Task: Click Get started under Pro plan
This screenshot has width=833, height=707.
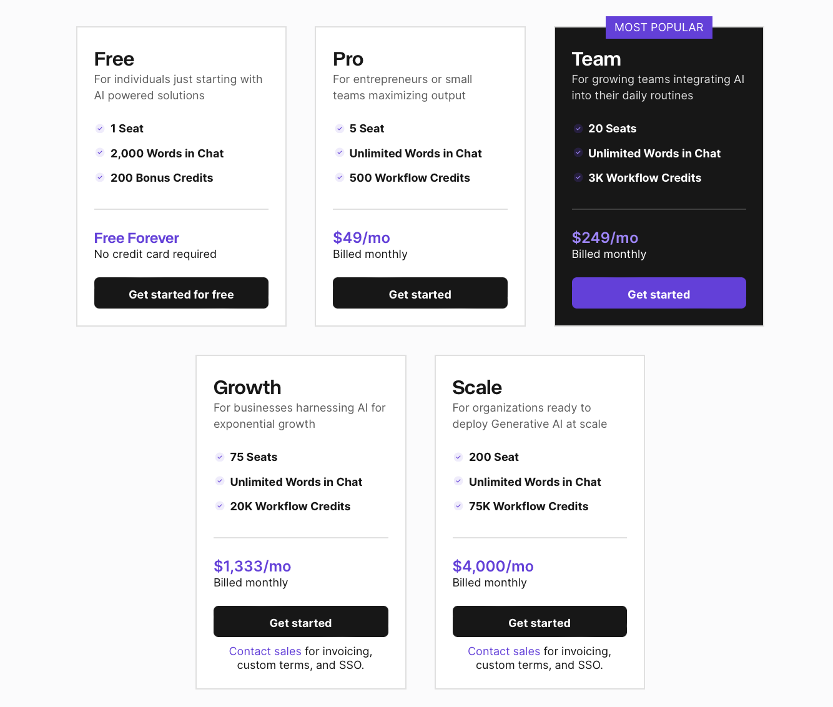Action: 420,293
